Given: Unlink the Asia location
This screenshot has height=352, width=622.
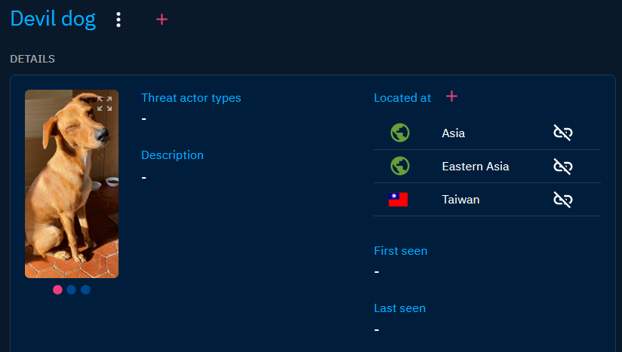Looking at the screenshot, I should pos(562,133).
